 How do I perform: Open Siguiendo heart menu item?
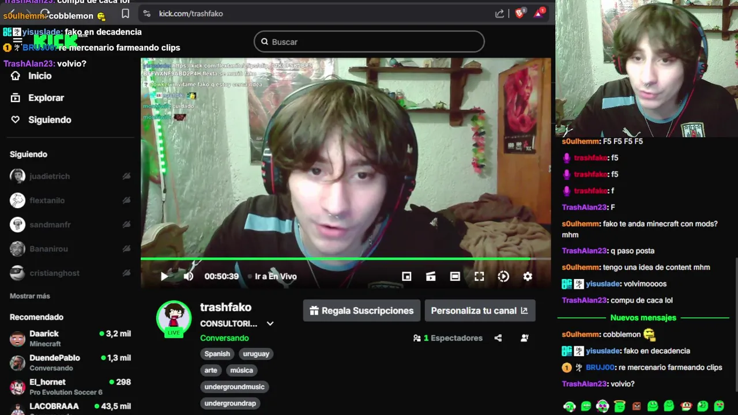tap(41, 120)
